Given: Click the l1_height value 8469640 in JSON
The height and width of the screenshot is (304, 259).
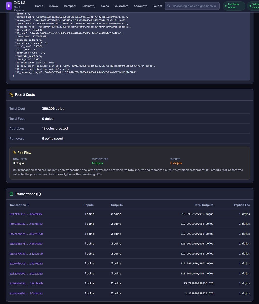Looking at the screenshot, I should point(37,30).
